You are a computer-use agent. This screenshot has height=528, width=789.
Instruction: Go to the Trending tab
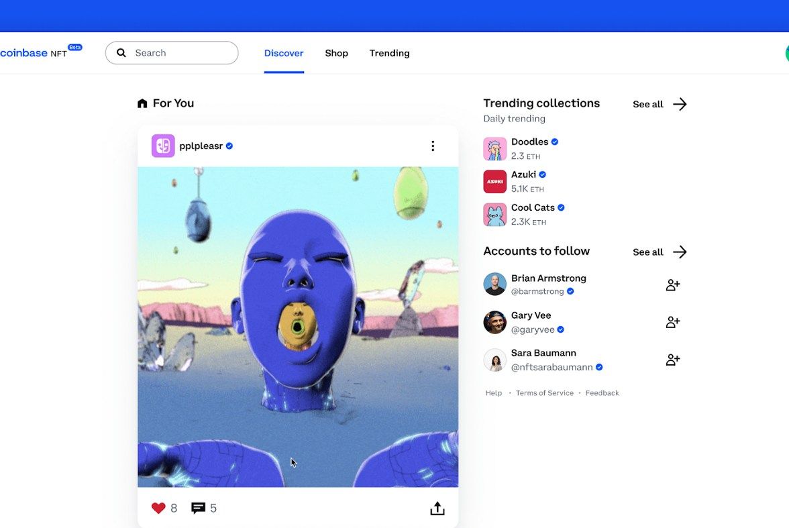click(389, 53)
